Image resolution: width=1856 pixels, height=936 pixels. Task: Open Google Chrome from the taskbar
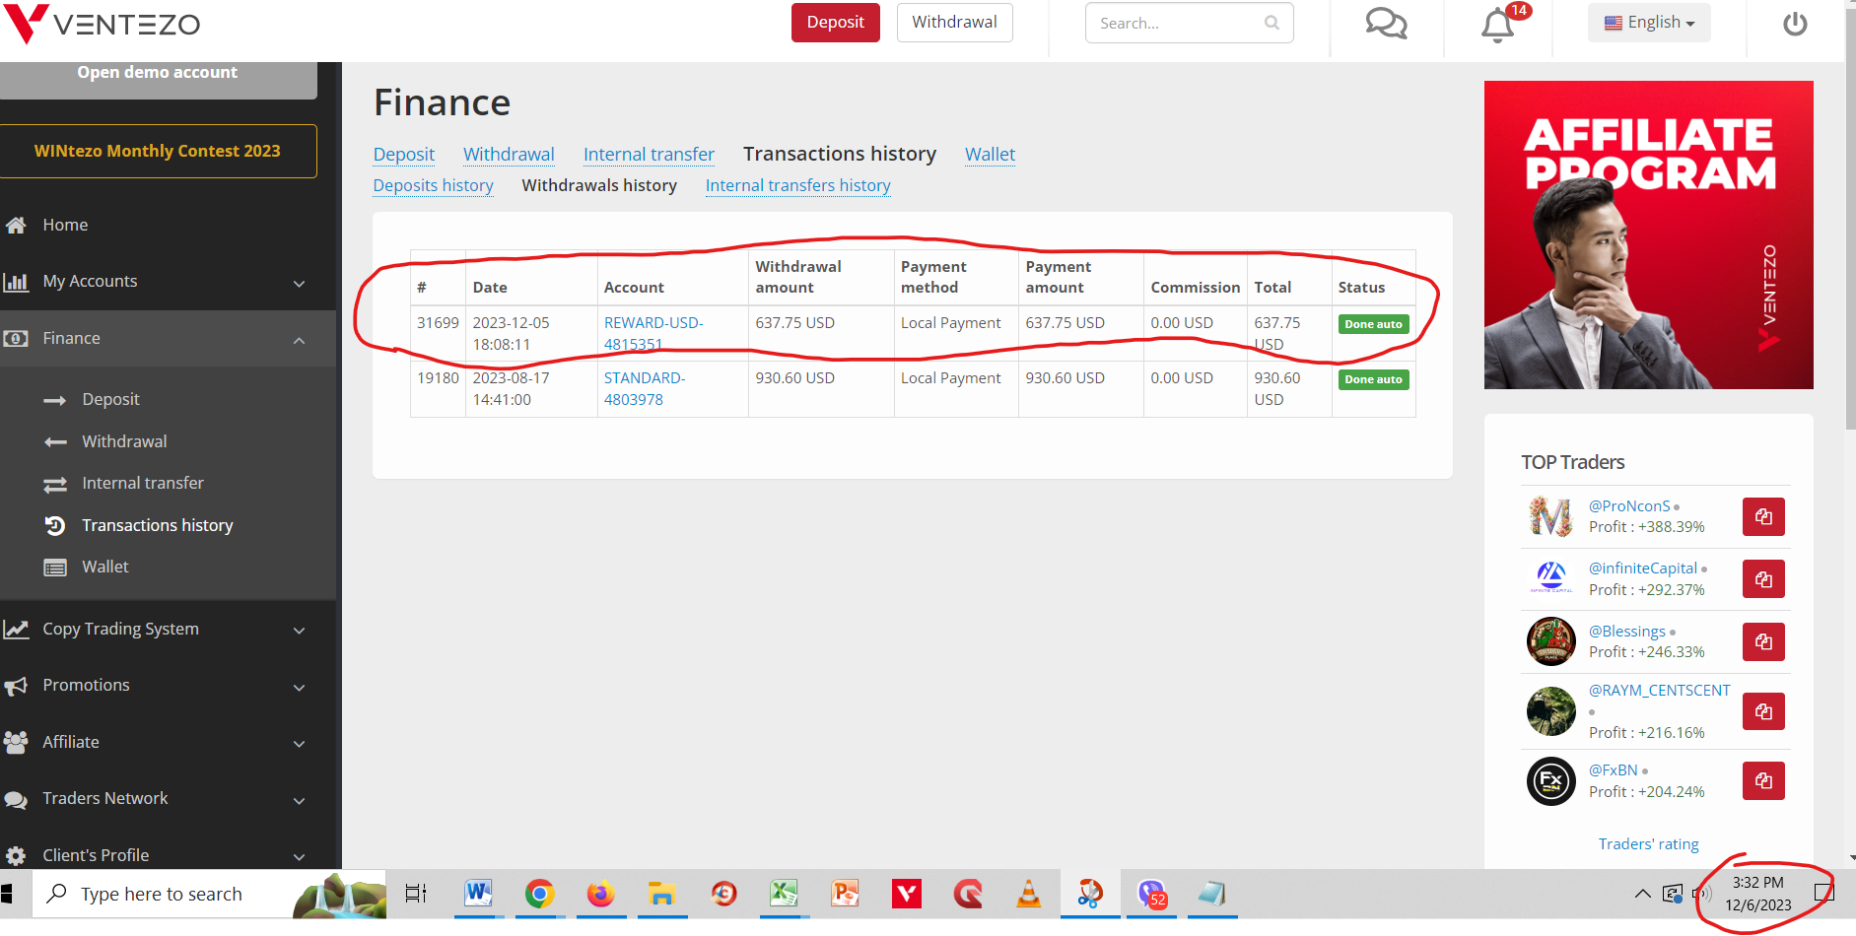tap(539, 894)
